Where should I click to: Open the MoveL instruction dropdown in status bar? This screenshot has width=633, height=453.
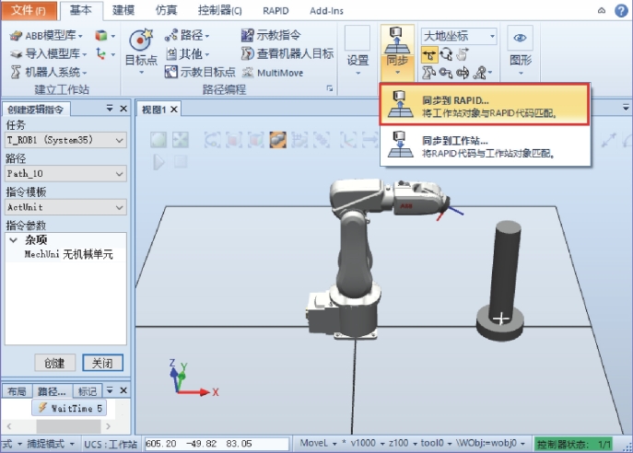318,443
